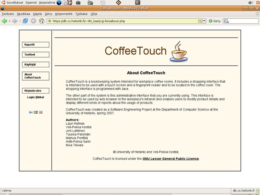Open the Käyttäjät sidebar page
260x195 pixels.
(x=36, y=64)
